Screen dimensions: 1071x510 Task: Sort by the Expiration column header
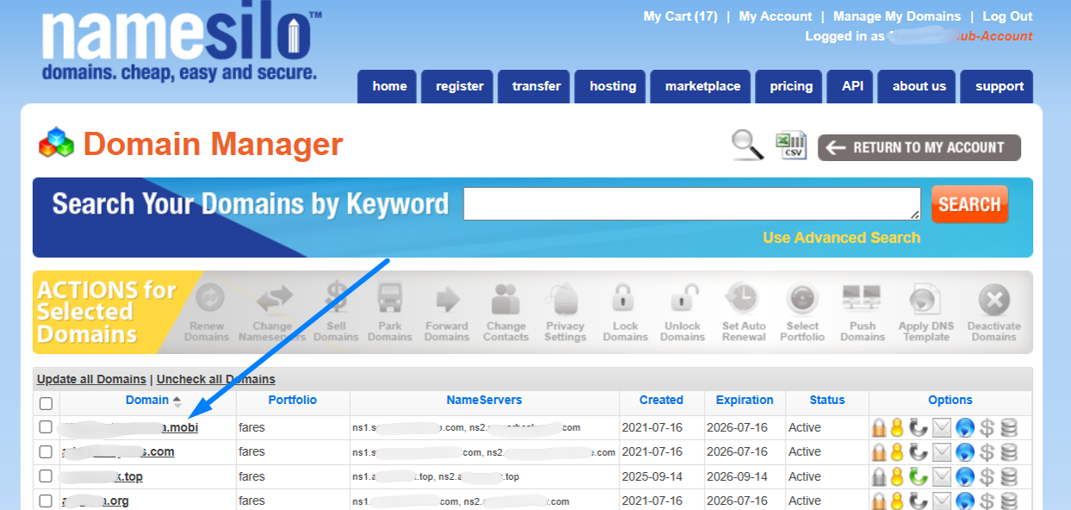click(744, 400)
